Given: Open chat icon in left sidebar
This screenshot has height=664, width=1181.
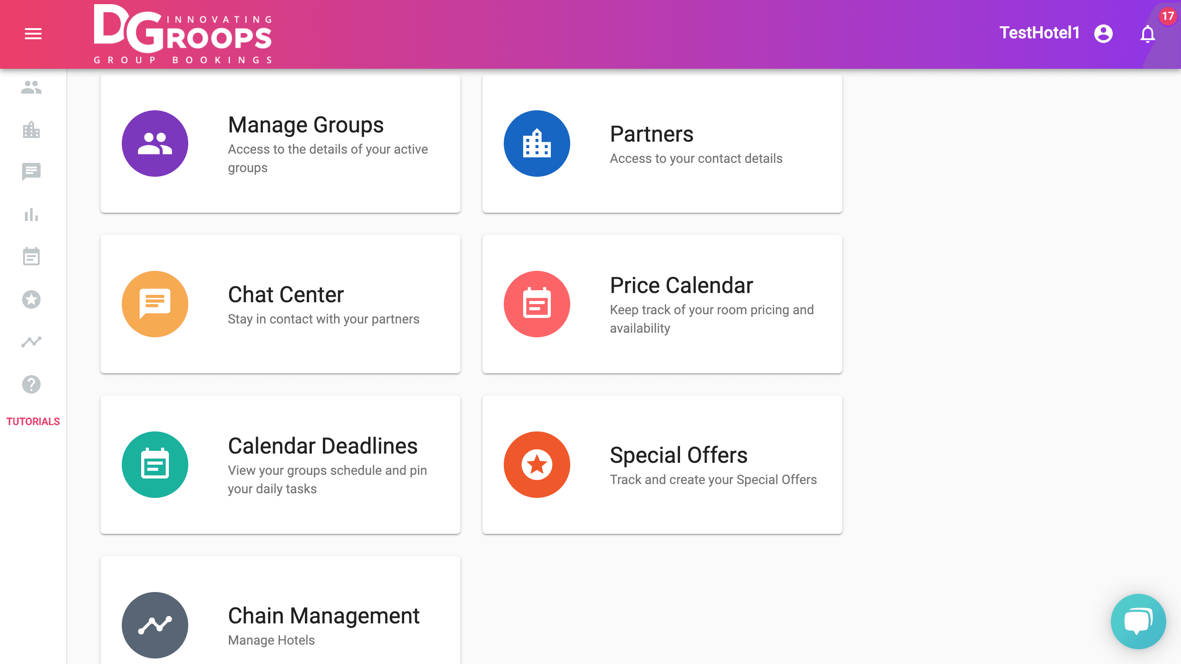Looking at the screenshot, I should (31, 172).
